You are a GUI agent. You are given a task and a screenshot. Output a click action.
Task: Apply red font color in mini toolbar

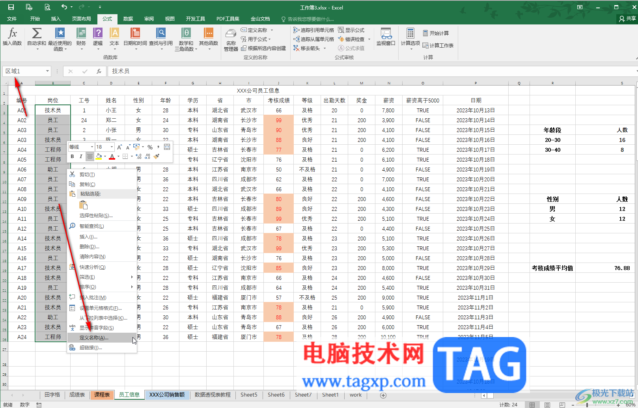(x=112, y=156)
